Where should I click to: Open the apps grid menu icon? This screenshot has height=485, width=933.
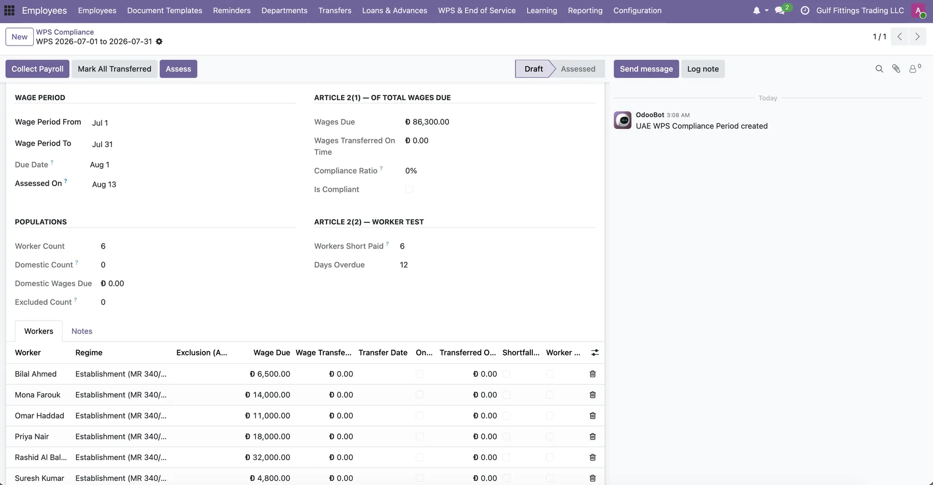coord(9,10)
